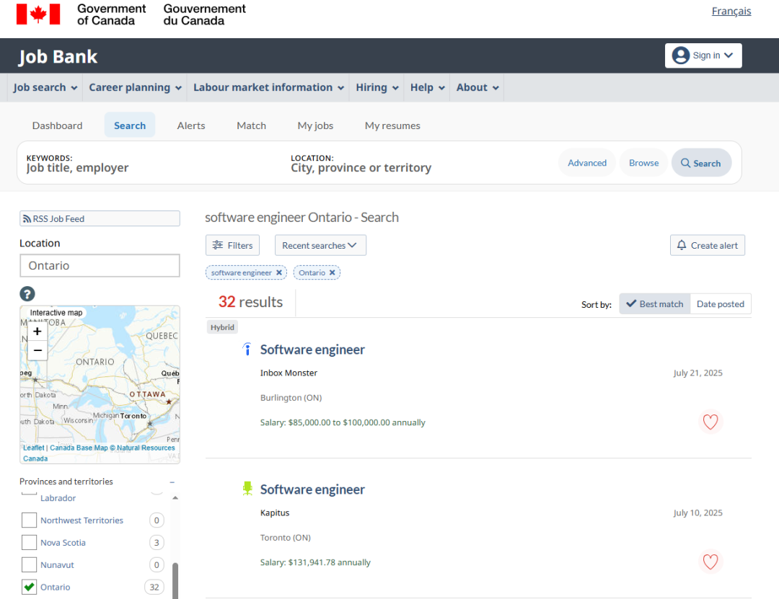The image size is (779, 599).
Task: Click the Leaflet attribution link
Action: (34, 448)
